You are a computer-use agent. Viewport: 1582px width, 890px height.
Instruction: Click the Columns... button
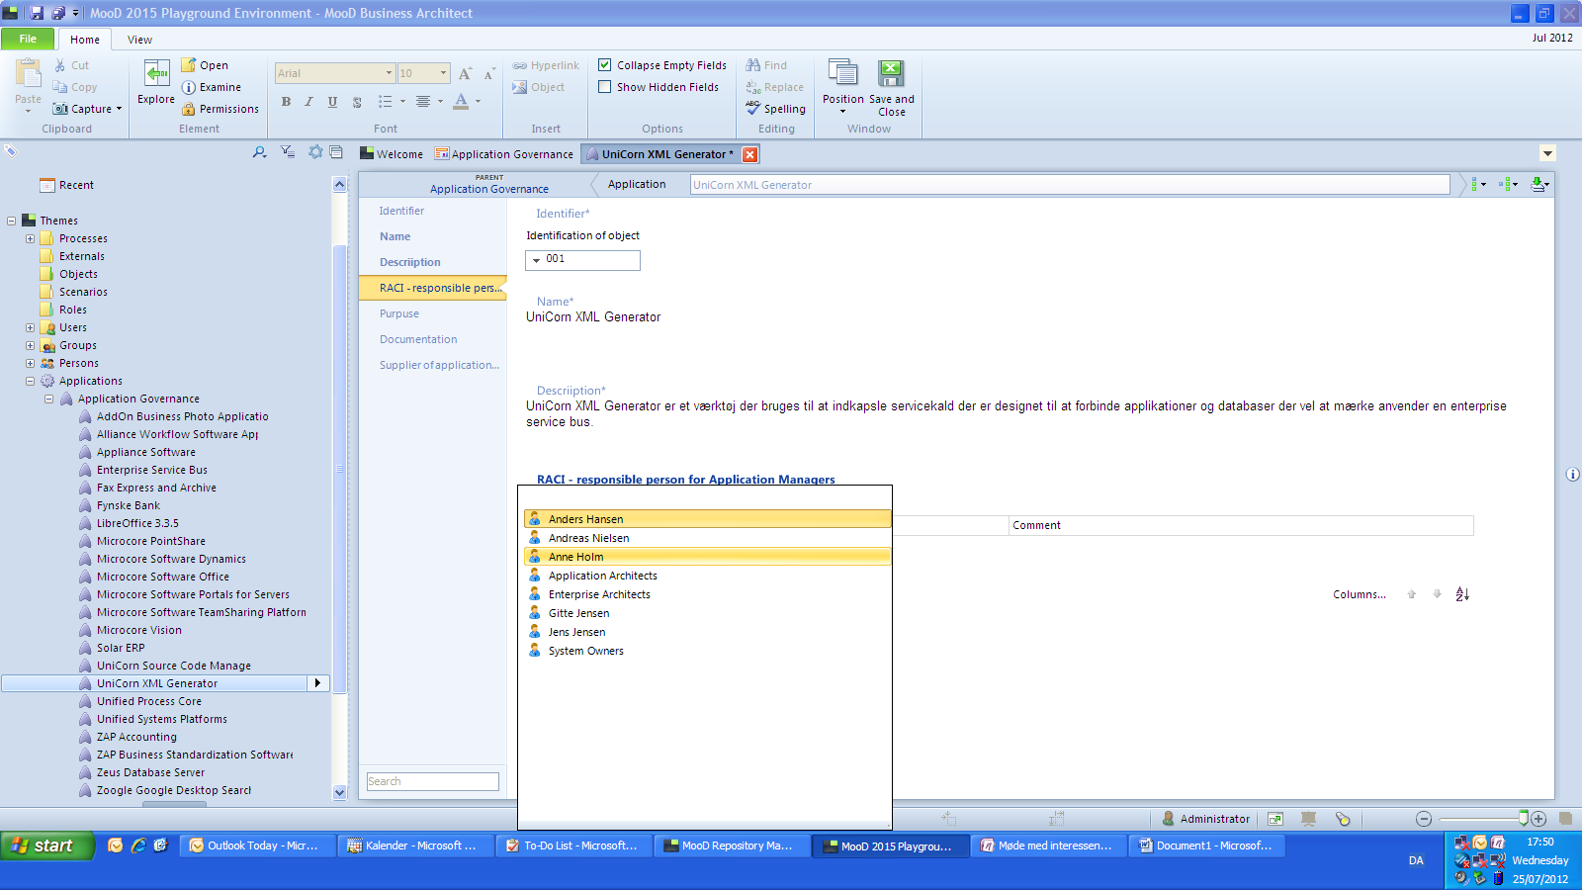click(1359, 594)
